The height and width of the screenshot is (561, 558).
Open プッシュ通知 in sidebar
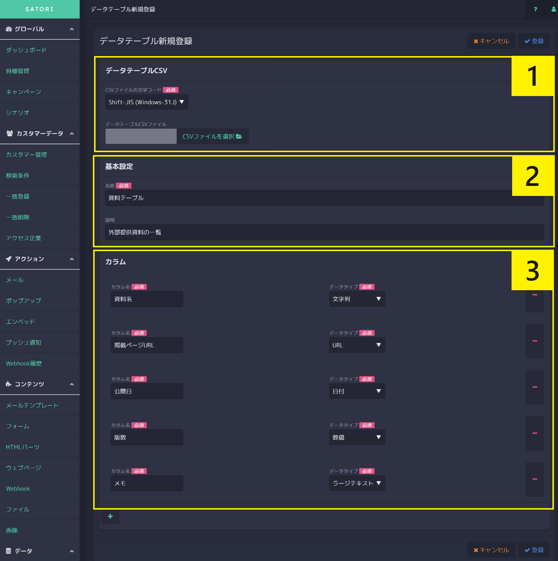[40, 342]
